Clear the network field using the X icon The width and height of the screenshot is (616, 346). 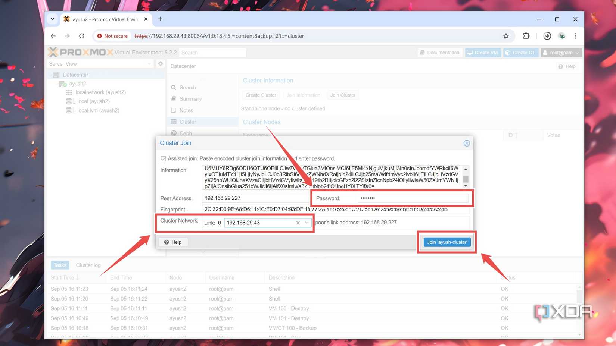[298, 223]
